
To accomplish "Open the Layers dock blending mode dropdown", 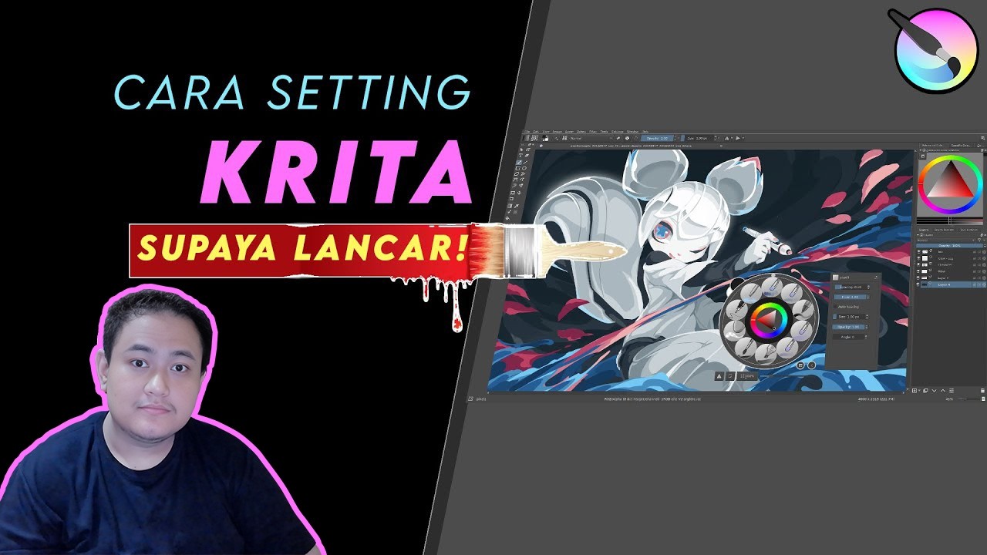I will pyautogui.click(x=945, y=240).
